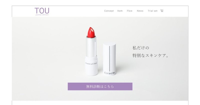Click the 特別なスキンケア。 headline line

(x=151, y=56)
